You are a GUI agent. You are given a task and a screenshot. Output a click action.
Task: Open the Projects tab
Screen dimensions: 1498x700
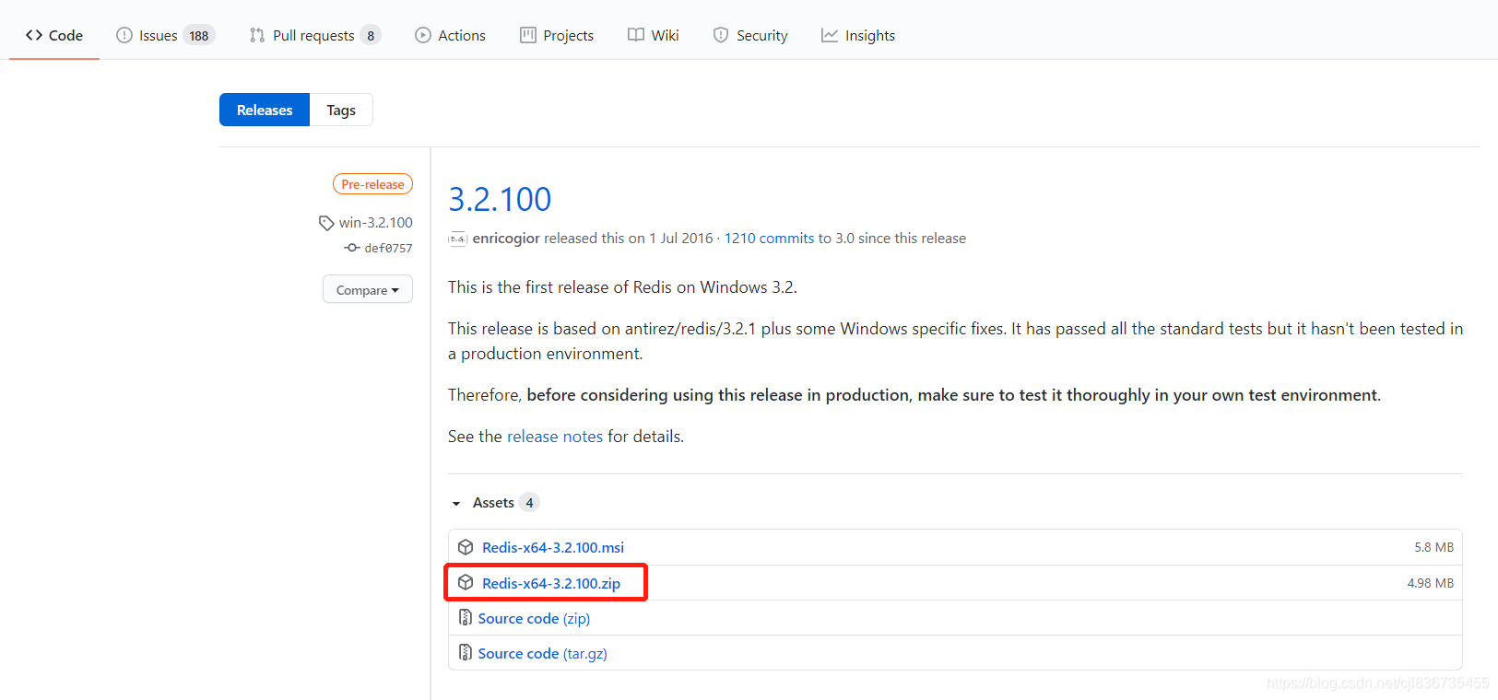pyautogui.click(x=557, y=35)
